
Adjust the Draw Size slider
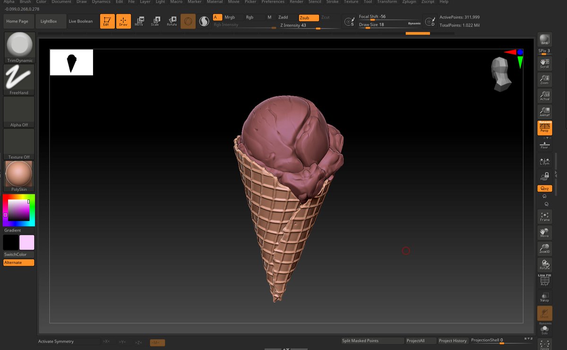click(382, 25)
